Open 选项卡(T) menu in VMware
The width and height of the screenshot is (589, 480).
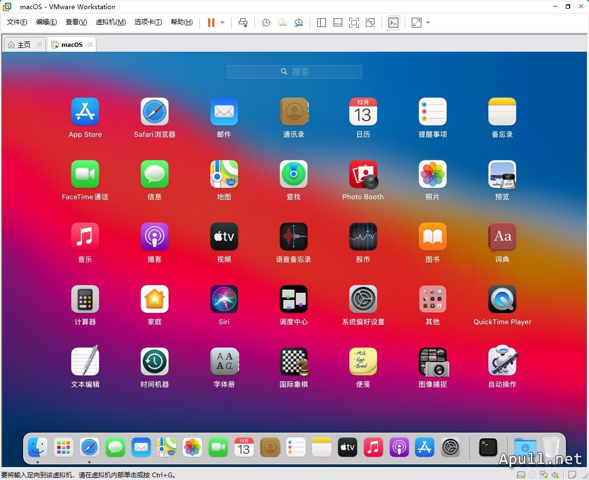click(148, 22)
